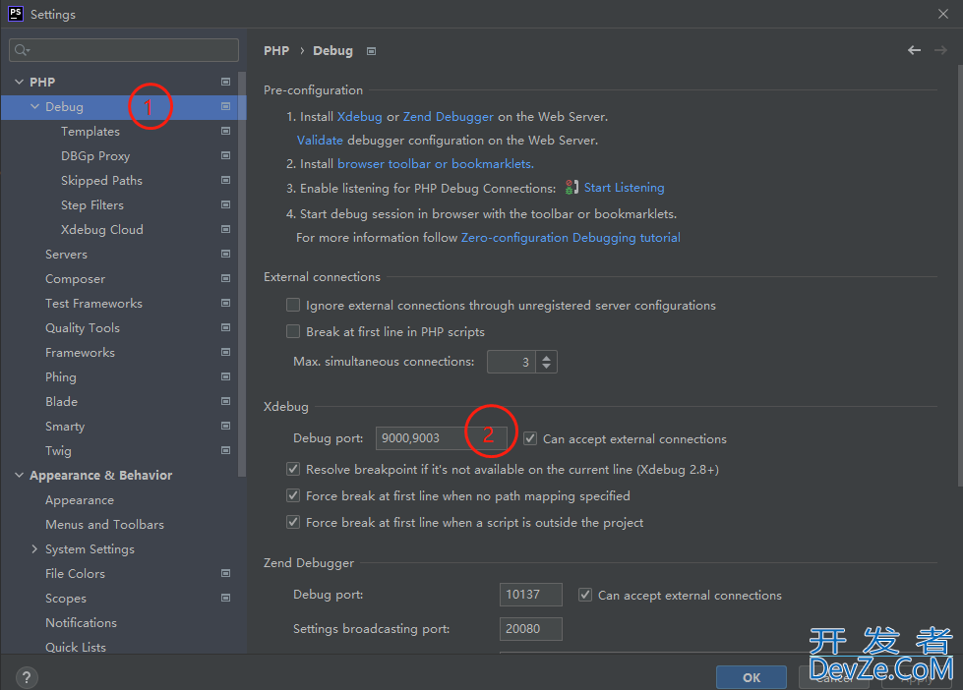
Task: Click the PhpStorm logo in title bar
Action: pyautogui.click(x=16, y=14)
